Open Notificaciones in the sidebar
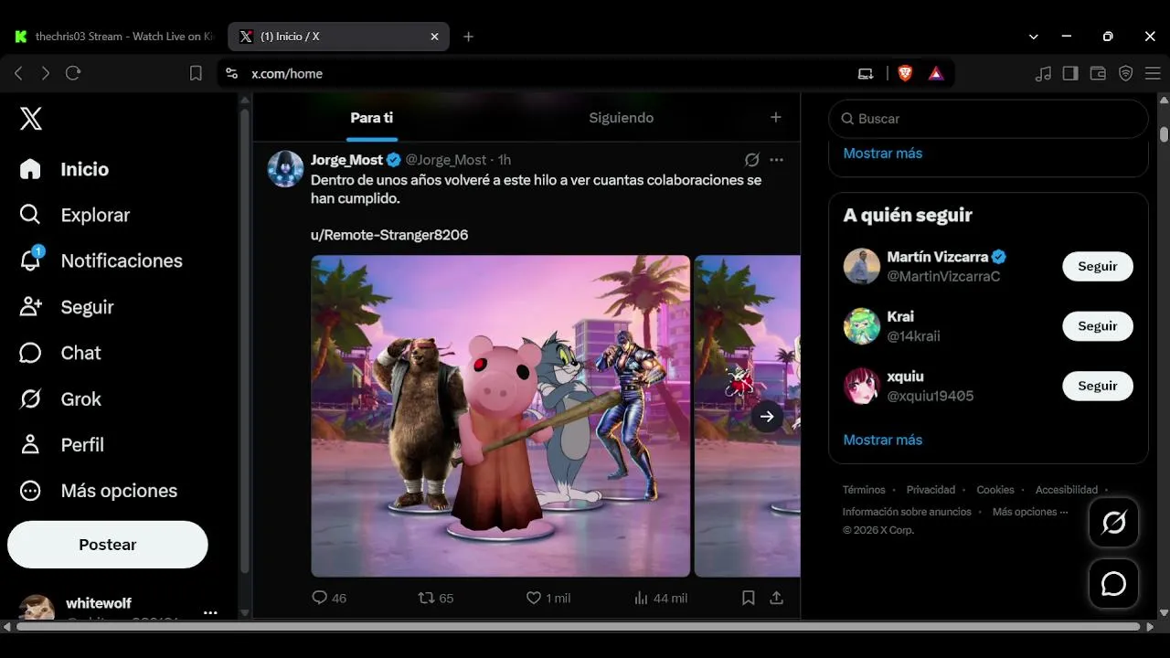 pos(101,260)
